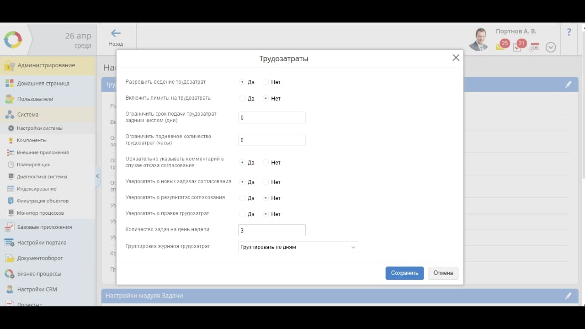This screenshot has width=585, height=329.
Task: Open Компоненты item
Action: (x=47, y=140)
